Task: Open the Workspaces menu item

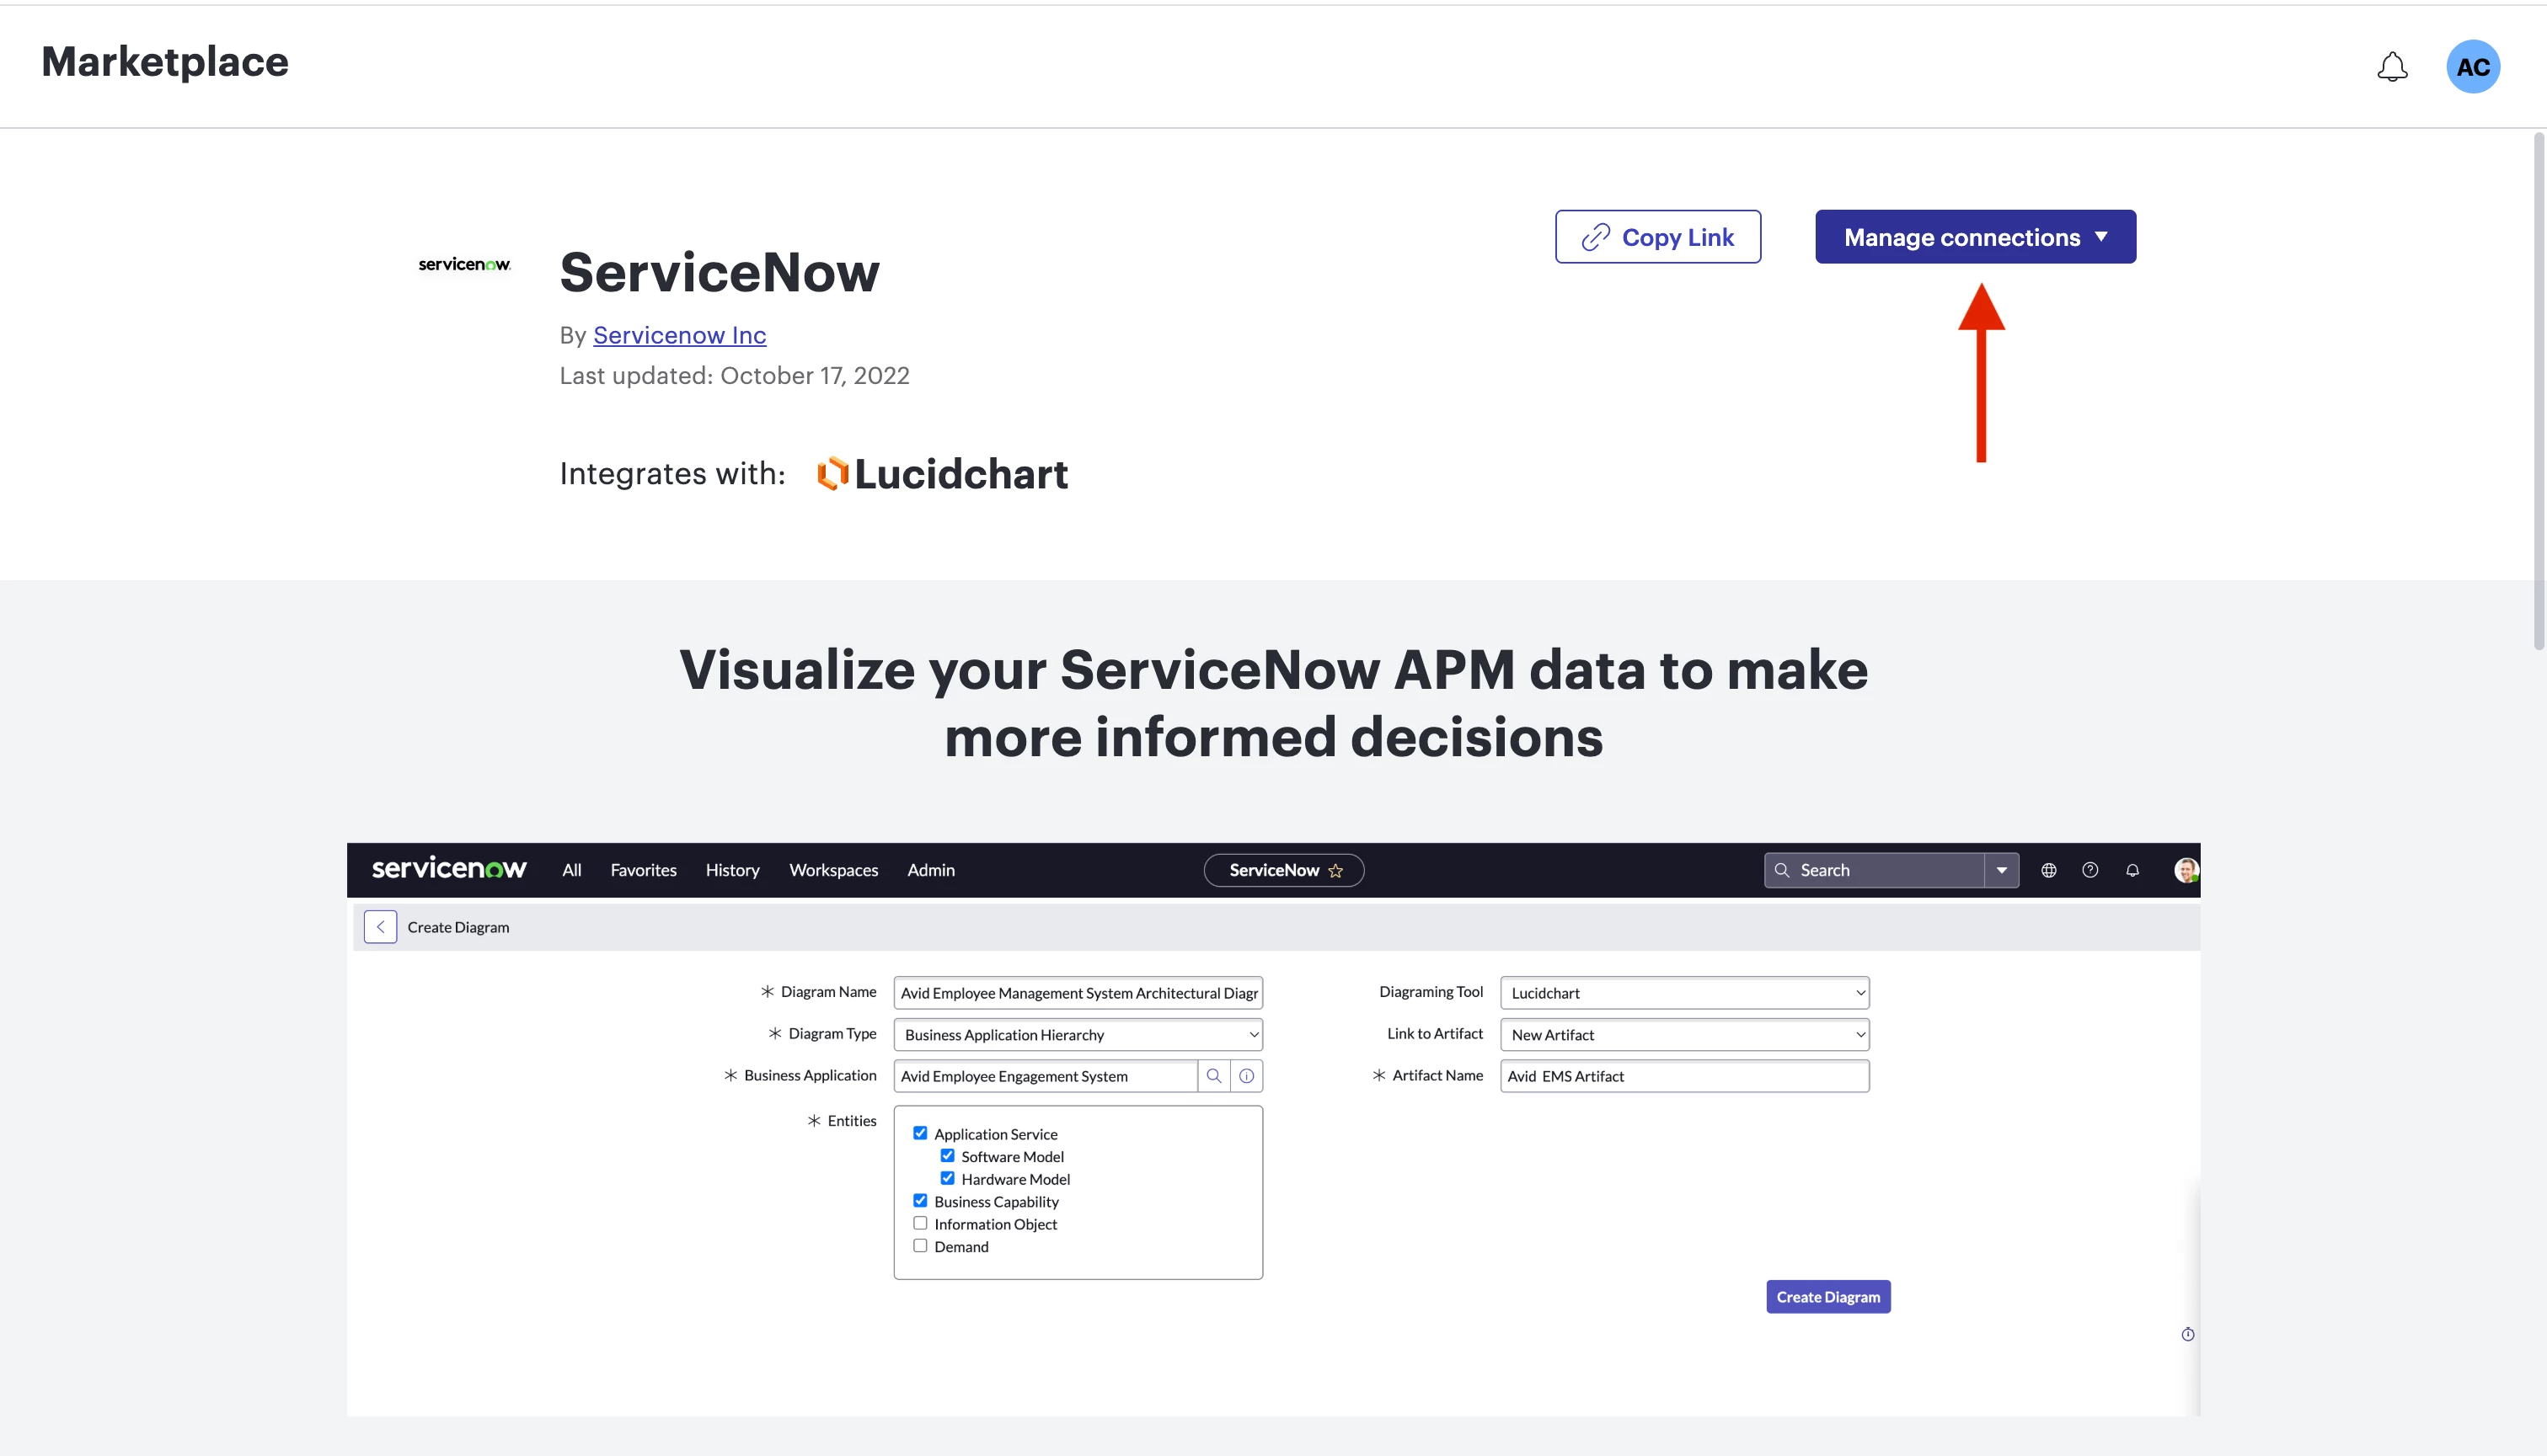Action: pos(833,870)
